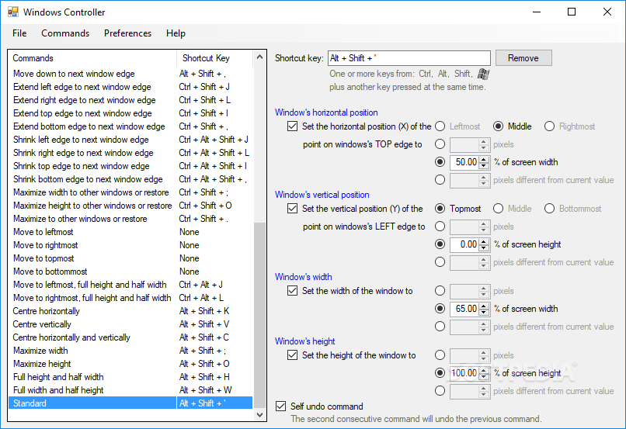Screen dimensions: 626x429
Task: Click the commands list scrollbar thumb
Action: point(259,316)
